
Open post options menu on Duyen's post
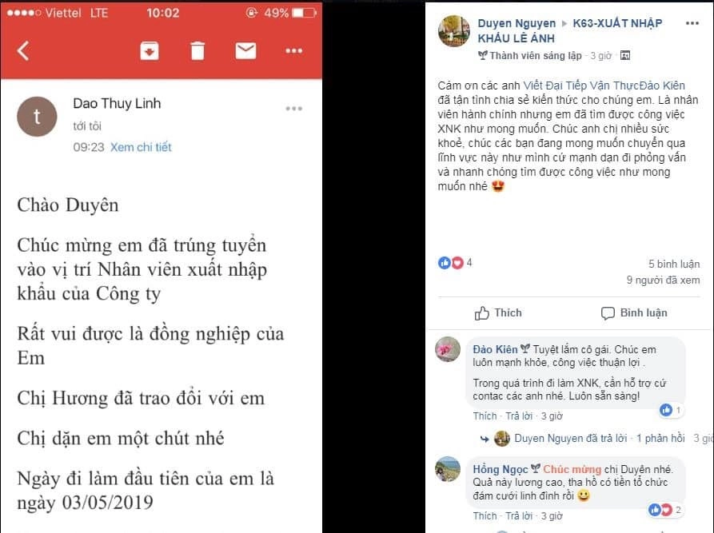tap(692, 23)
